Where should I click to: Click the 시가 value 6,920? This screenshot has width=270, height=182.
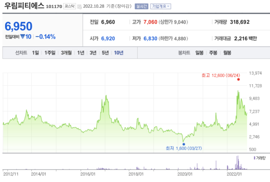pyautogui.click(x=108, y=39)
